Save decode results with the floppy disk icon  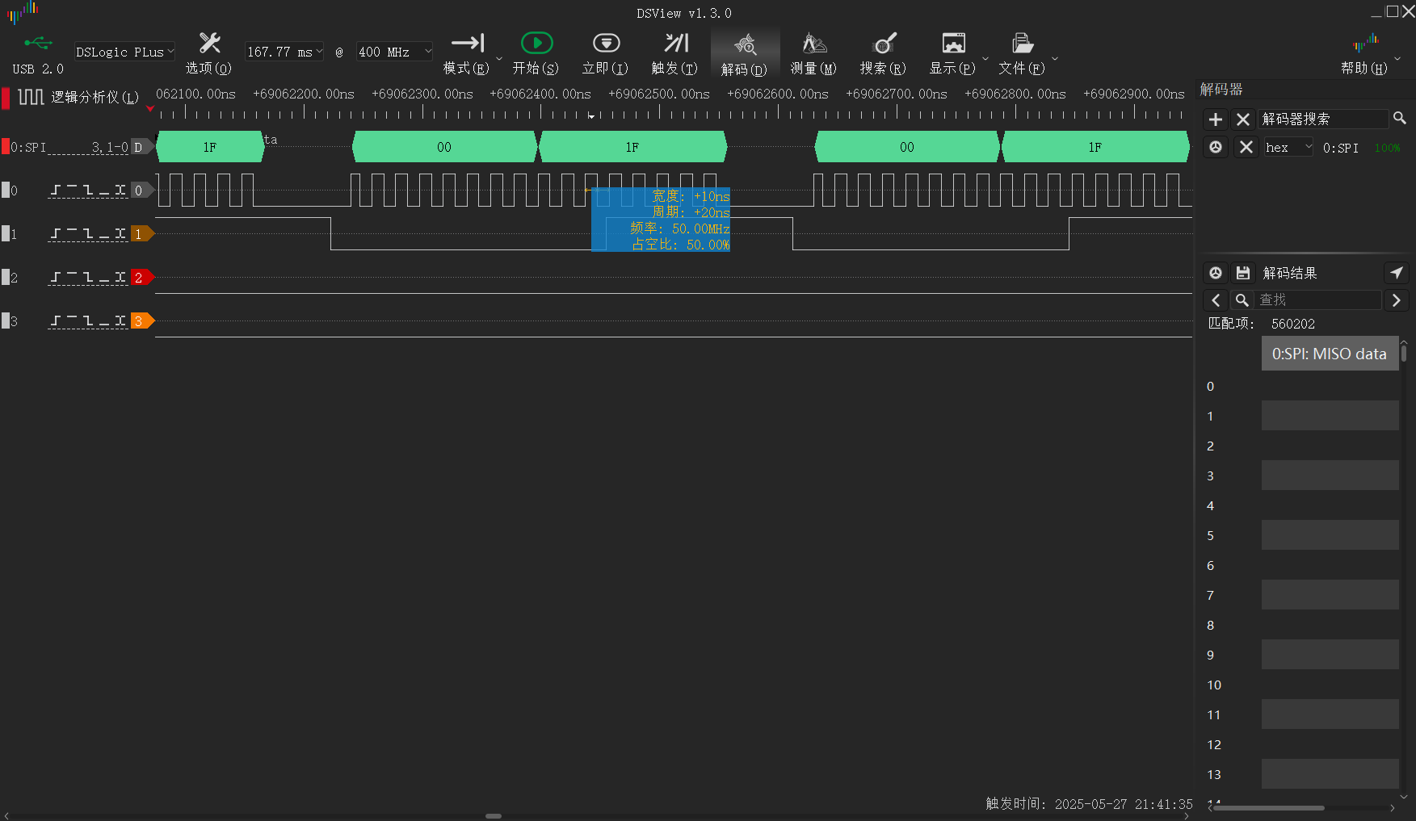tap(1243, 273)
